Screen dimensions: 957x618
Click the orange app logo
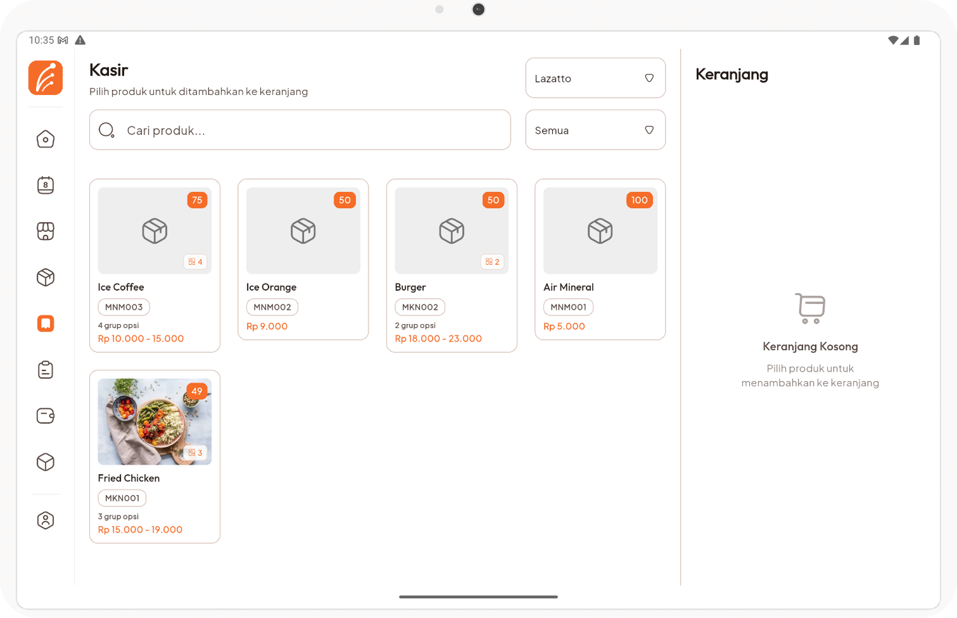46,78
